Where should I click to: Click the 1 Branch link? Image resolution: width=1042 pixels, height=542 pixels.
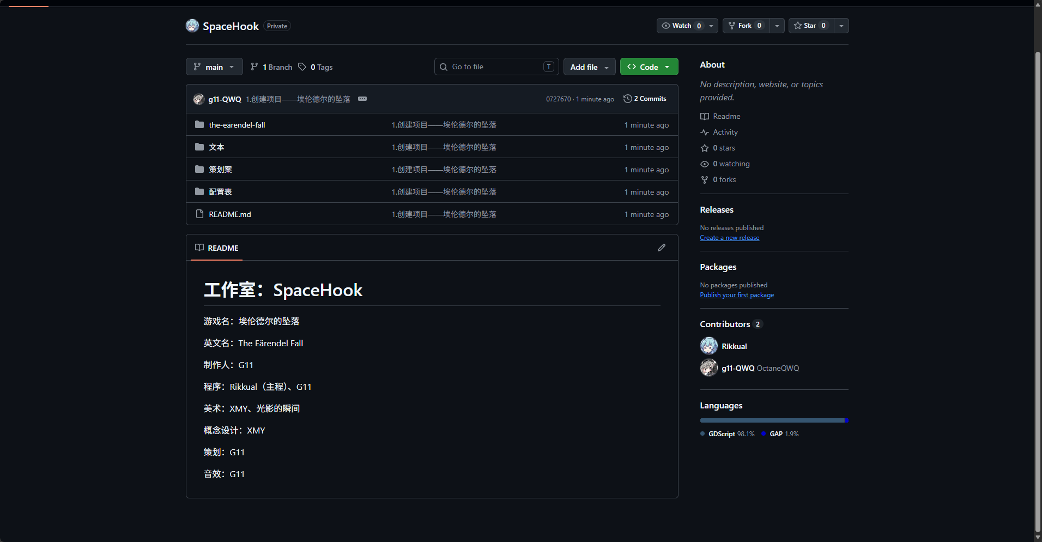coord(271,67)
